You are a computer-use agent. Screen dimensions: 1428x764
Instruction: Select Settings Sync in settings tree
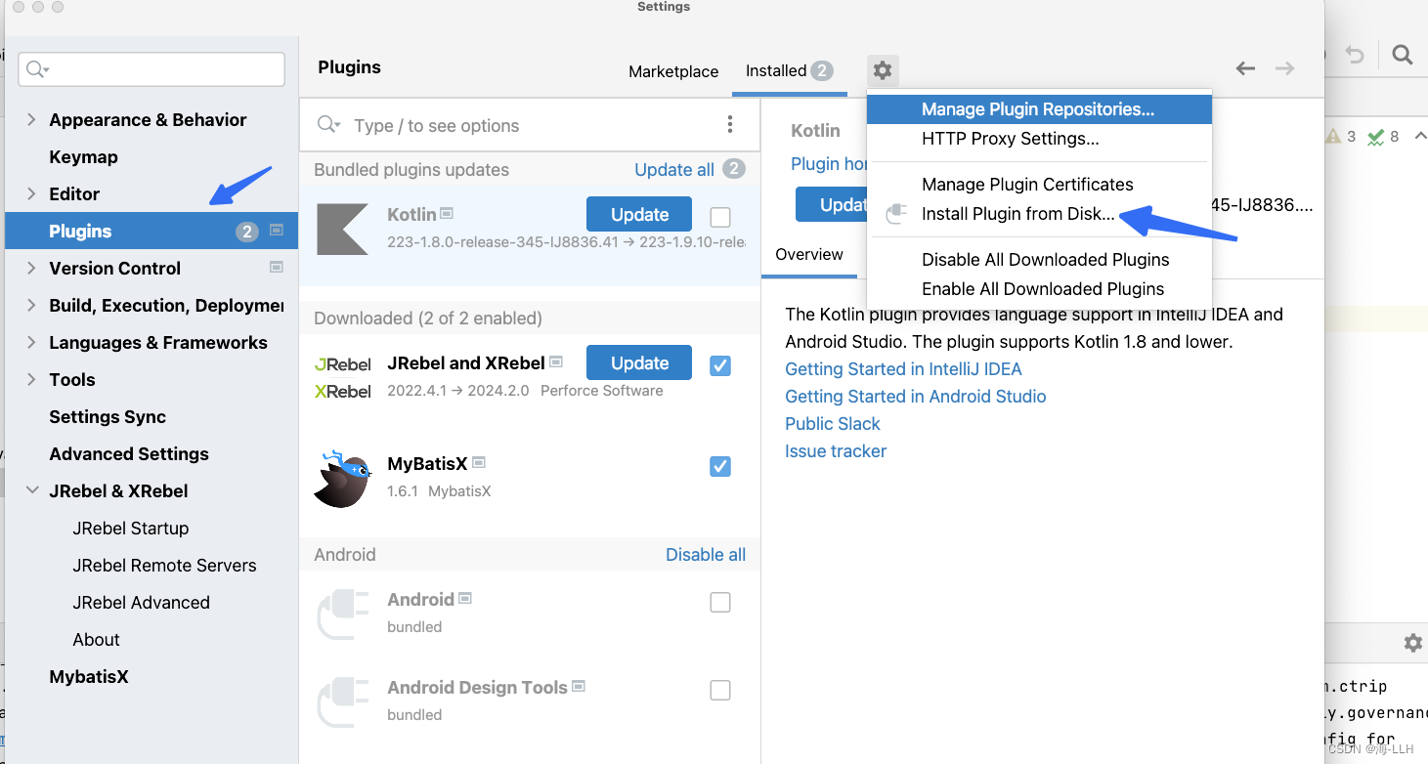click(108, 416)
